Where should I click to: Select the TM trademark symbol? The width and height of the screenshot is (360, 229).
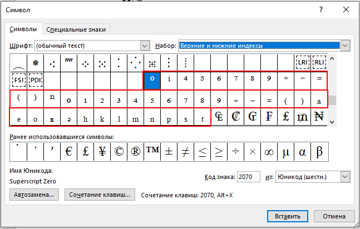152,152
